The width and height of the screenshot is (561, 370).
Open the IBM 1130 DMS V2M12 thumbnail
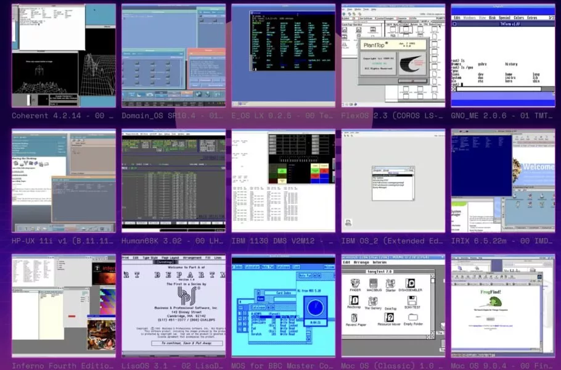[x=284, y=181]
